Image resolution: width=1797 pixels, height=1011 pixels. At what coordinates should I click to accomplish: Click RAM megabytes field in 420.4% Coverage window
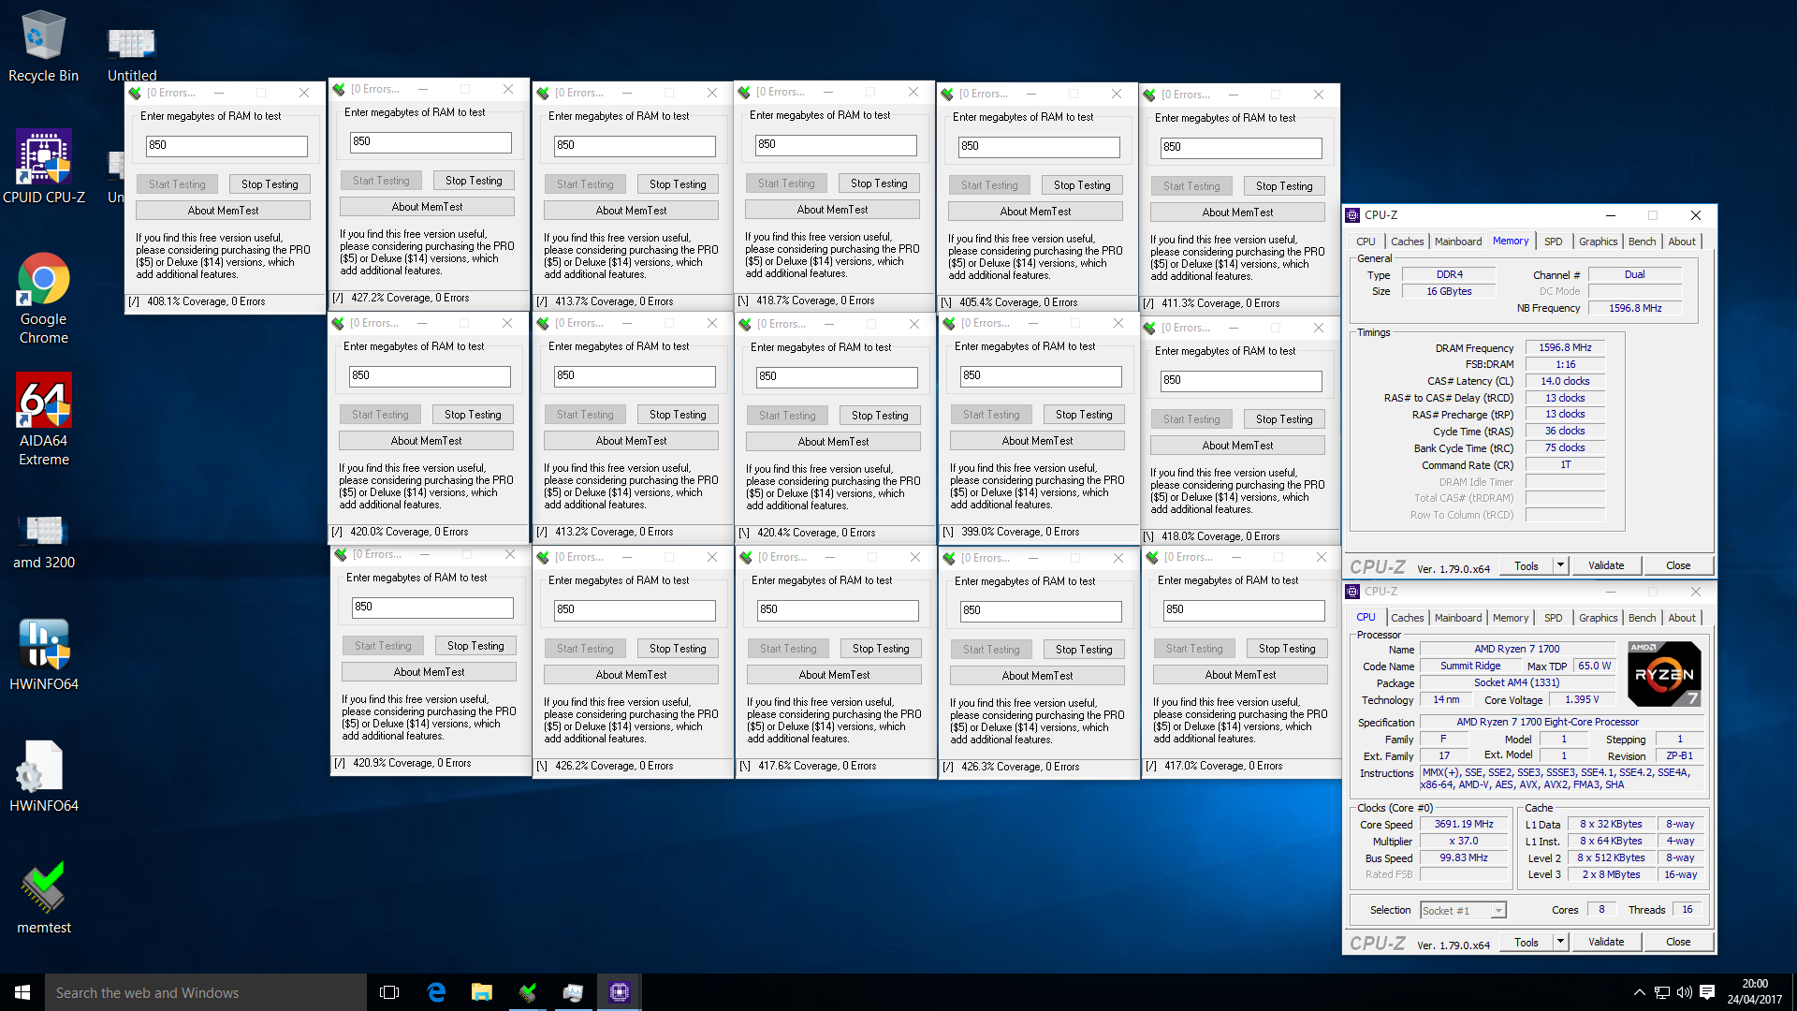tap(837, 376)
